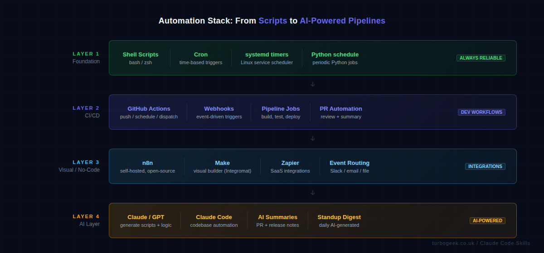The width and height of the screenshot is (544, 253).
Task: Select the 'LAYER 2' label
Action: coord(86,108)
